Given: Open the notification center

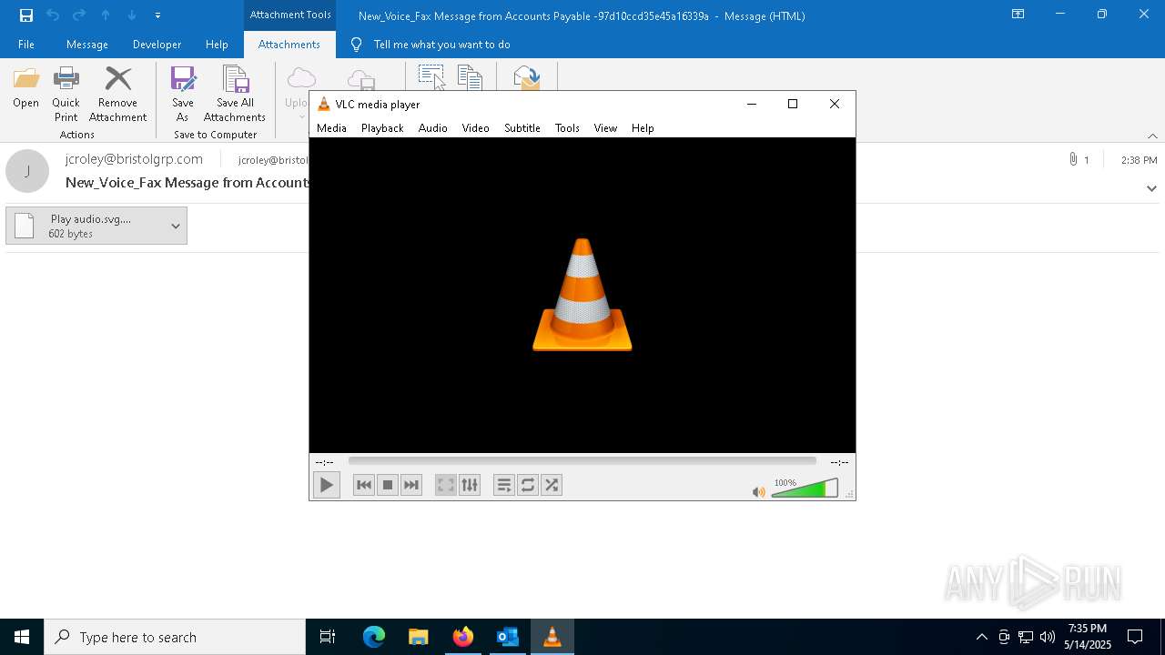Looking at the screenshot, I should coord(1135,637).
